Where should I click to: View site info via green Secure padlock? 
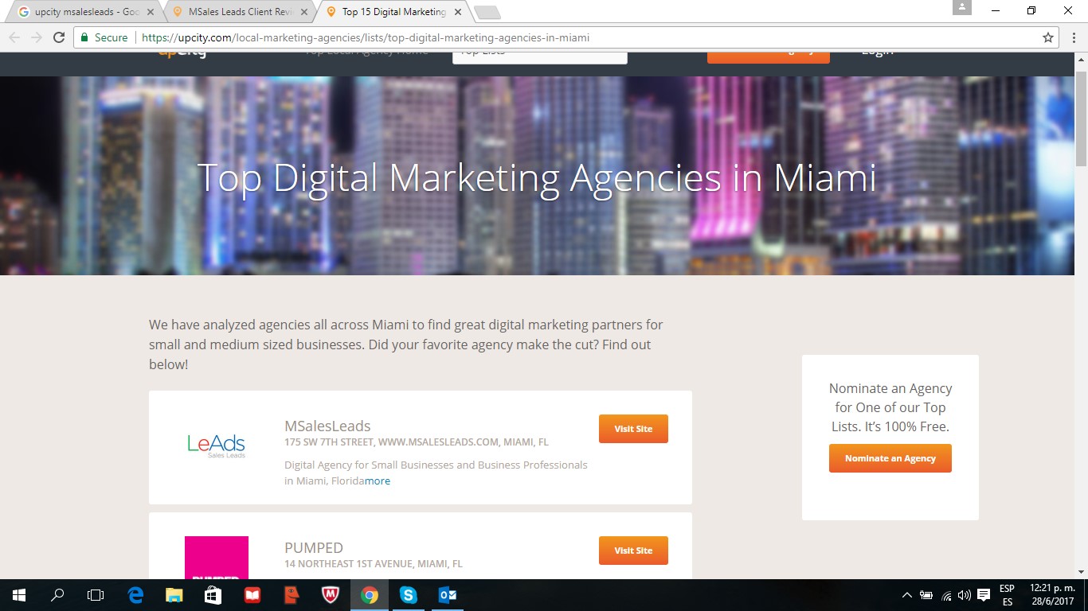[104, 37]
